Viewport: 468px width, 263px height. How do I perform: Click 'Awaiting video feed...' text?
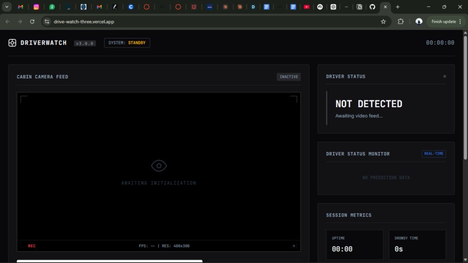[x=359, y=116]
